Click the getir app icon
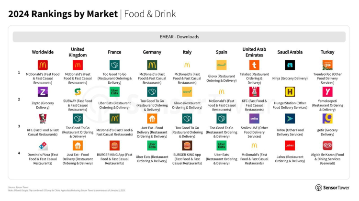 click(x=327, y=119)
